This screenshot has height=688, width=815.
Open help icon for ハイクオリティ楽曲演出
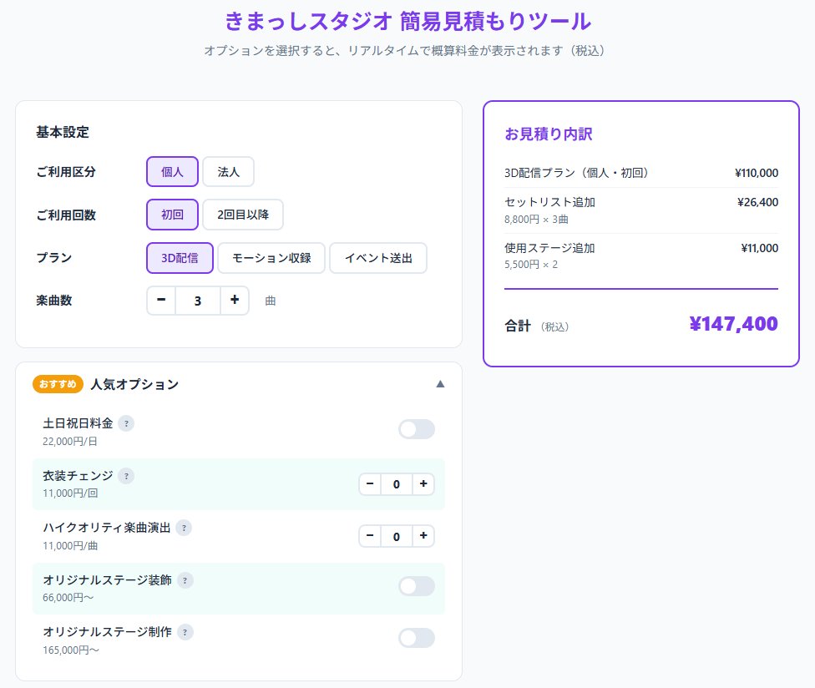[x=184, y=528]
